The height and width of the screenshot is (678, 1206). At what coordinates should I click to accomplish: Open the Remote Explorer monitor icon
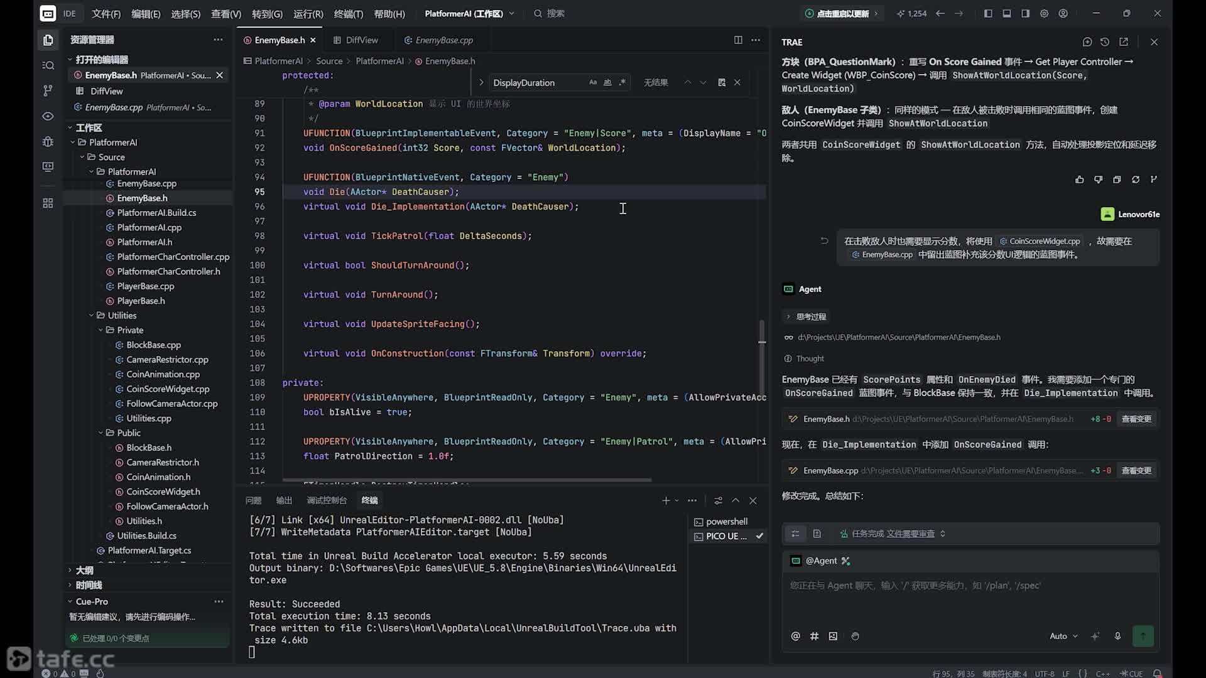(x=48, y=166)
